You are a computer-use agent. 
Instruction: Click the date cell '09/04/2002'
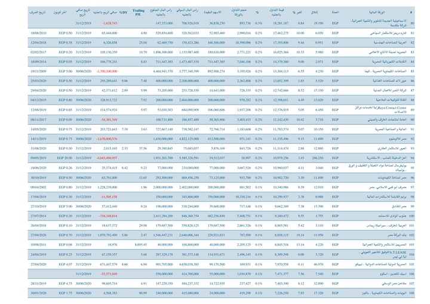tap(38, 188)
